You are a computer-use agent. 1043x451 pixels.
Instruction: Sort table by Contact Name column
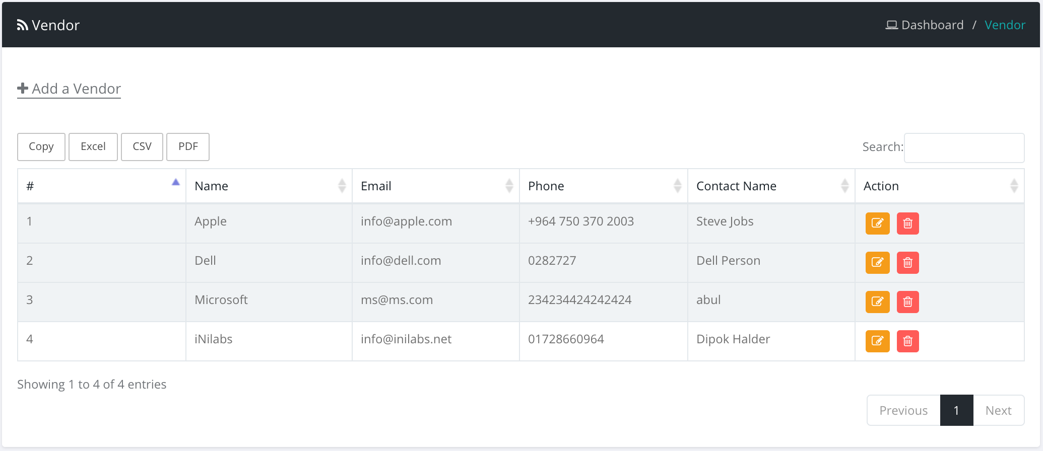tap(771, 186)
